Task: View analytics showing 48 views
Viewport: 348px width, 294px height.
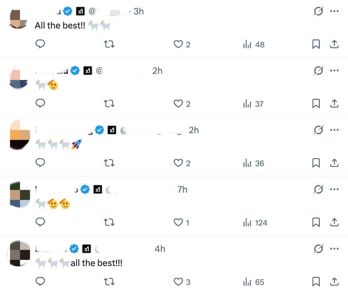Action: pyautogui.click(x=254, y=44)
